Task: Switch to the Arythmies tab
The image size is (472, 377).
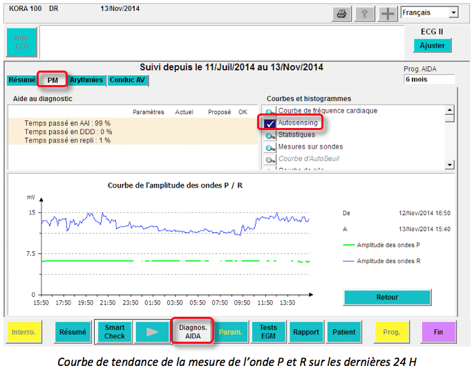Action: [x=87, y=80]
